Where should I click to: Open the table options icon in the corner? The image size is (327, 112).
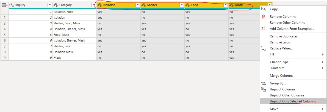(x=5, y=5)
